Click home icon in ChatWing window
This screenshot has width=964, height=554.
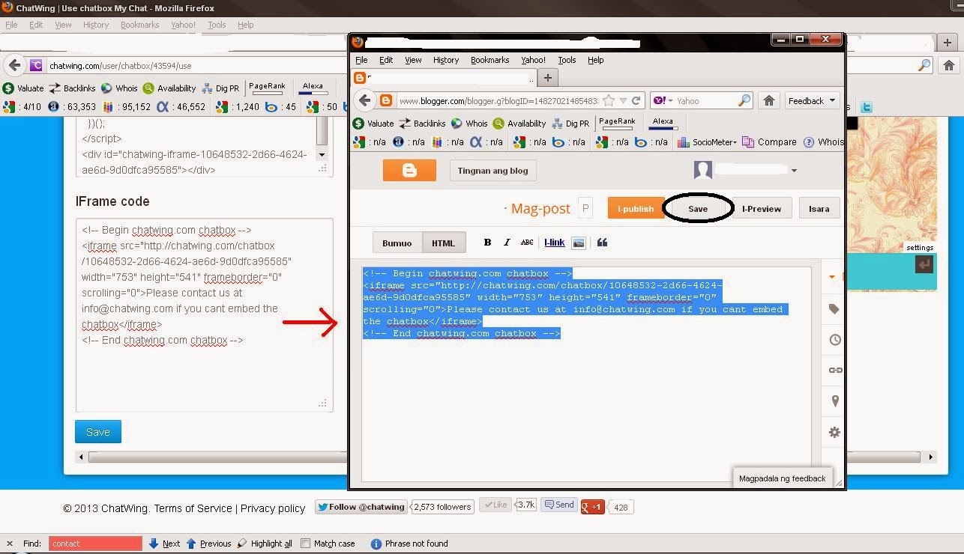coord(948,65)
